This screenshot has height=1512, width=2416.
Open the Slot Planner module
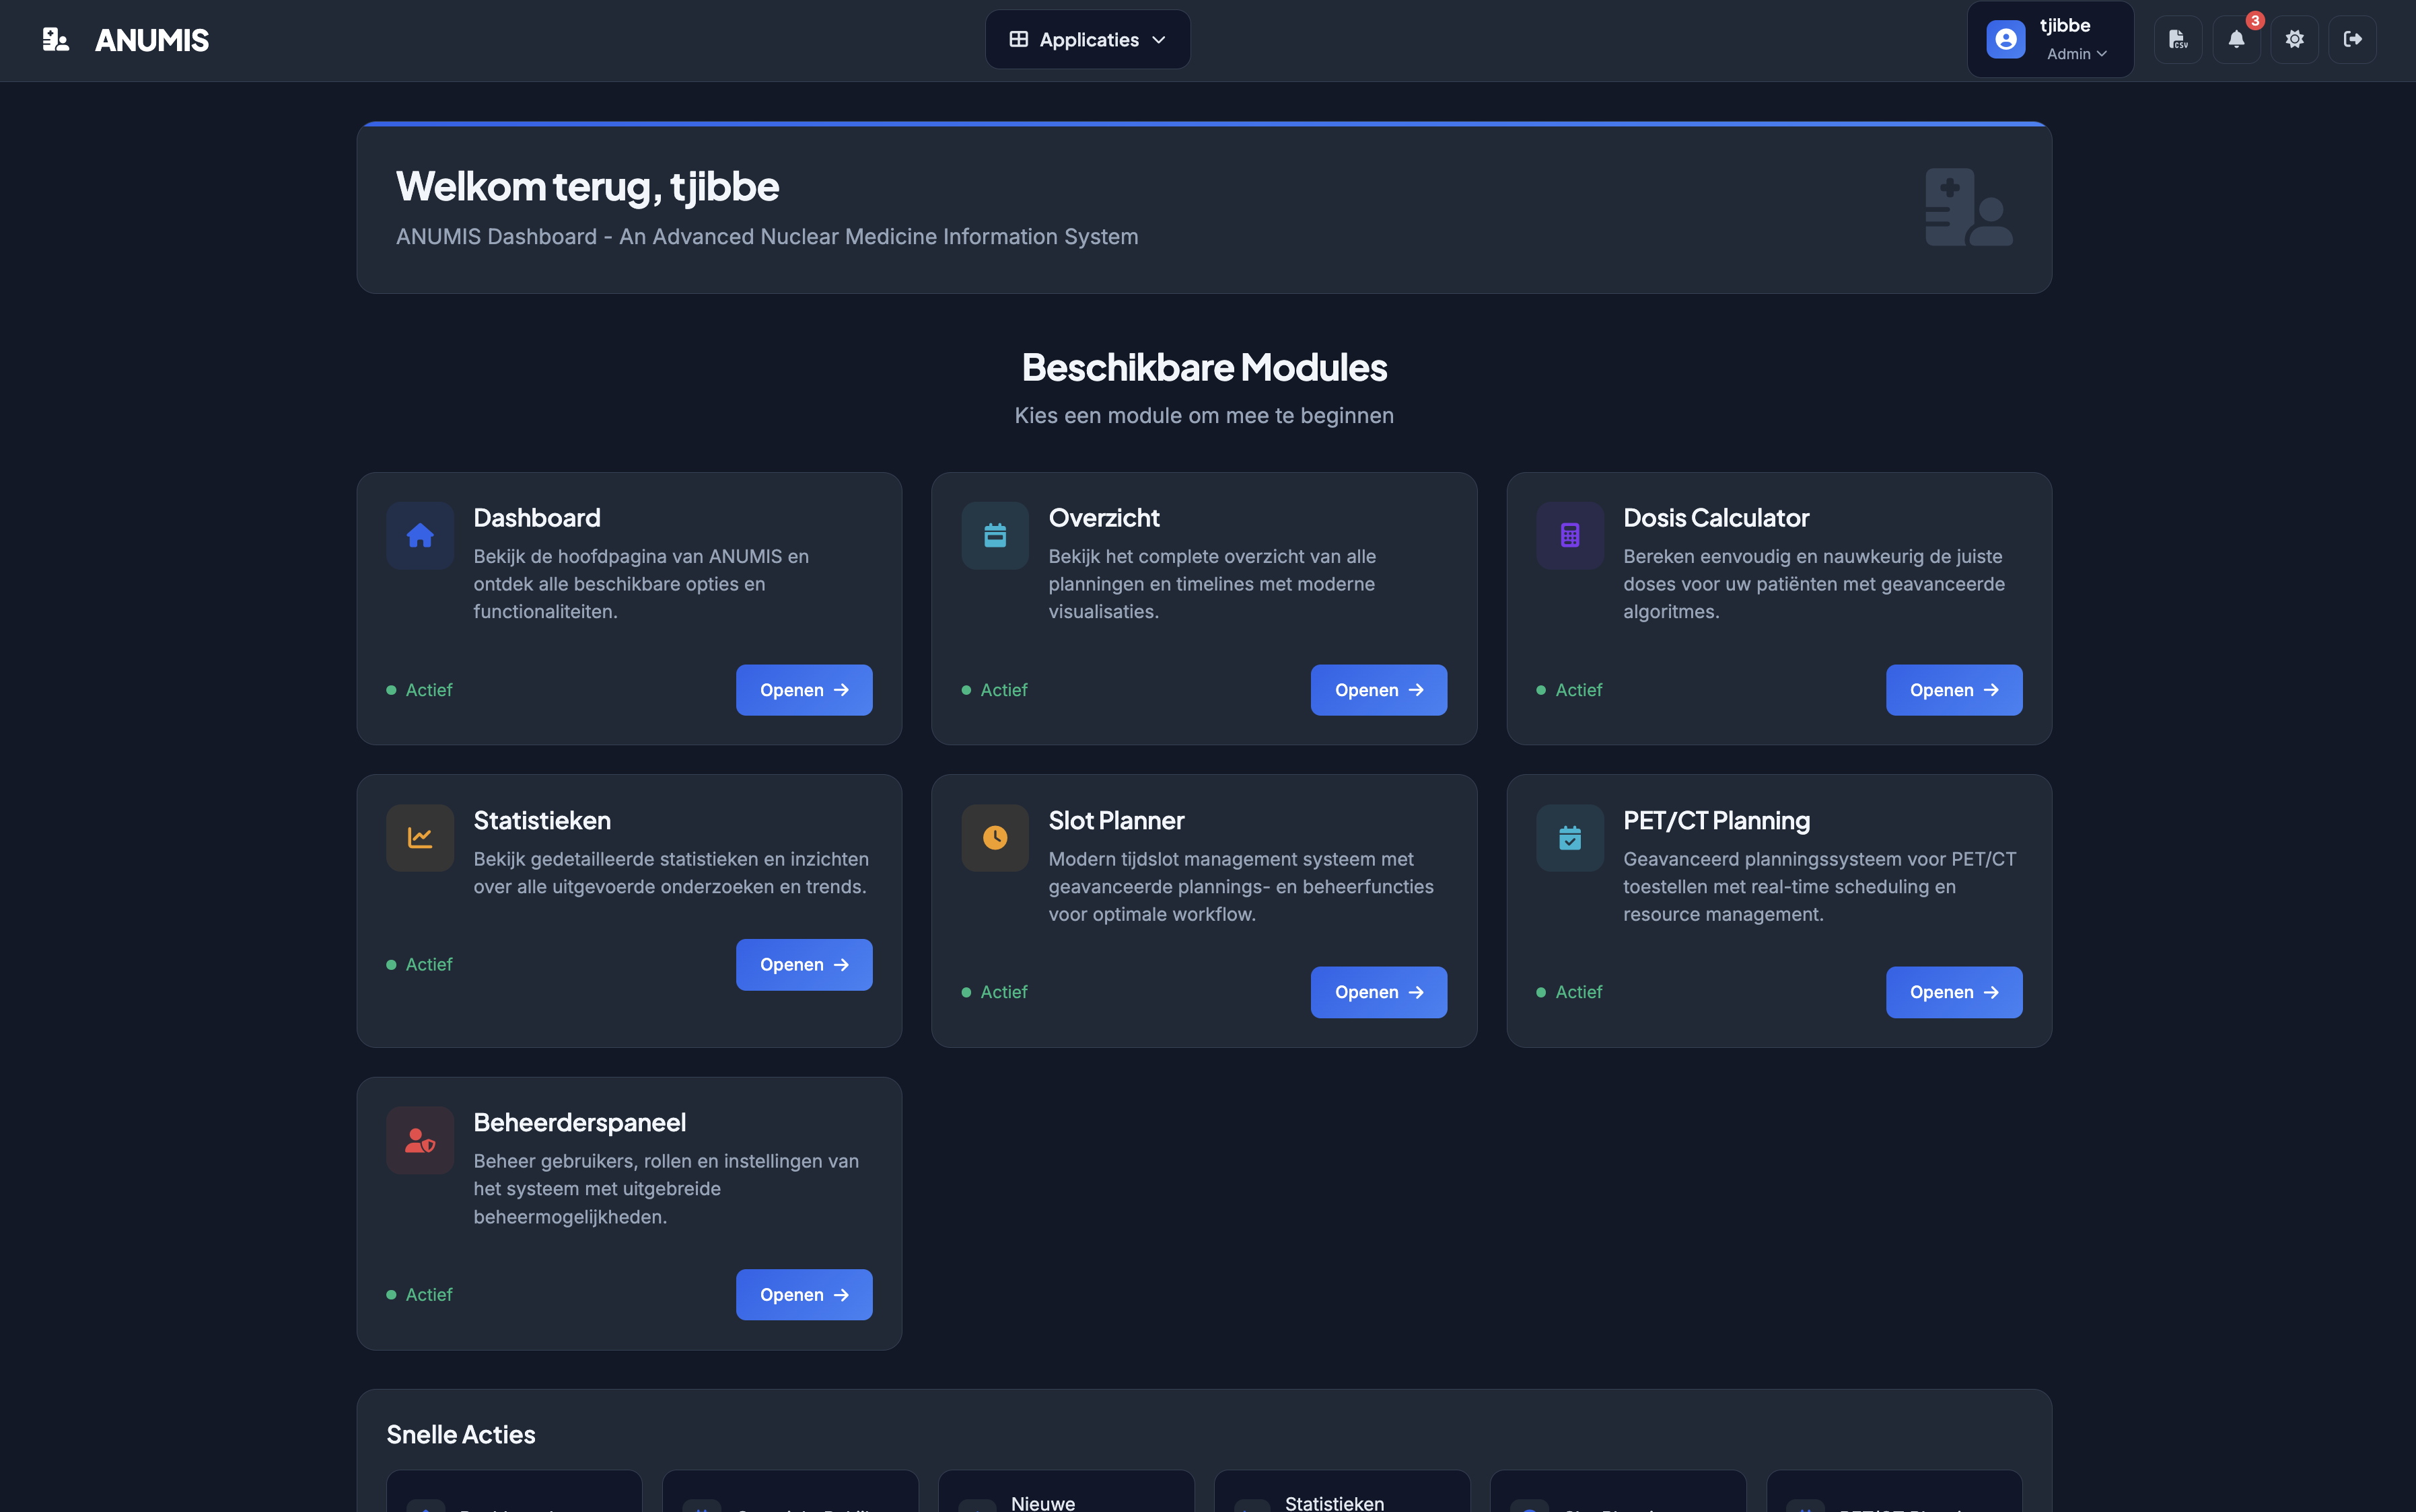[x=1378, y=992]
